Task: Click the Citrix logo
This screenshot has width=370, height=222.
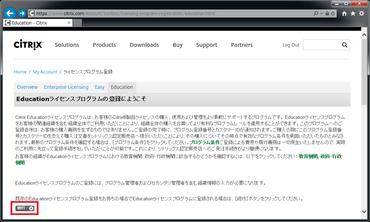Action: coord(29,45)
